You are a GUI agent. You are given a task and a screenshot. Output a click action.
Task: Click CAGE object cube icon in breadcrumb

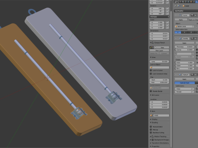[x=184, y=6]
